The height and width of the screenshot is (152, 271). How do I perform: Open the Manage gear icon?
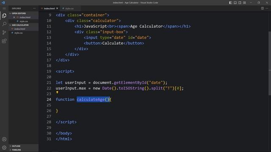4,147
